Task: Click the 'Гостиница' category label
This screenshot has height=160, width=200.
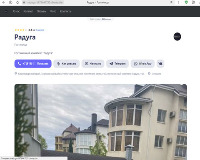Action: click(x=21, y=45)
